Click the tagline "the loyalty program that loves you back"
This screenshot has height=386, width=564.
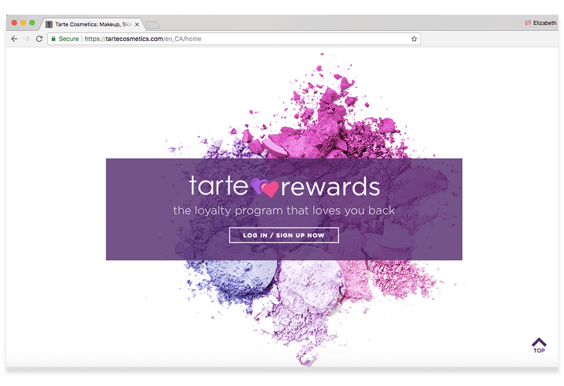[x=284, y=211]
